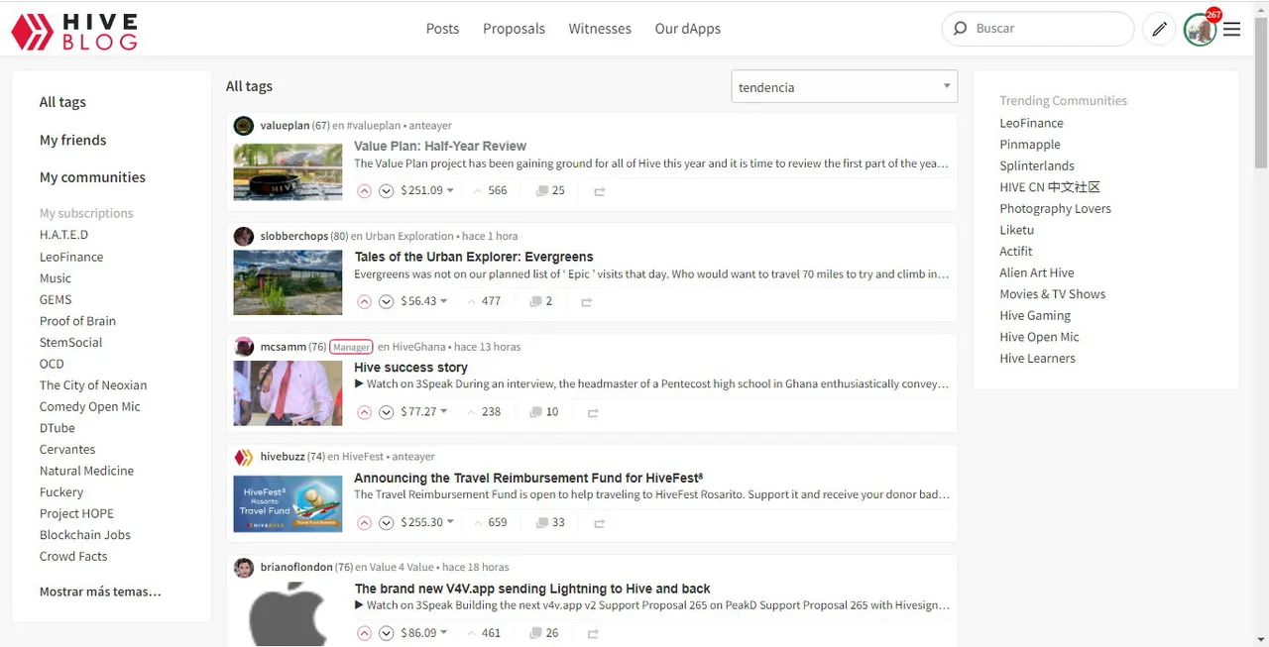The image size is (1269, 647).
Task: Upvote Tales of the Urban Explorer post
Action: (x=364, y=302)
